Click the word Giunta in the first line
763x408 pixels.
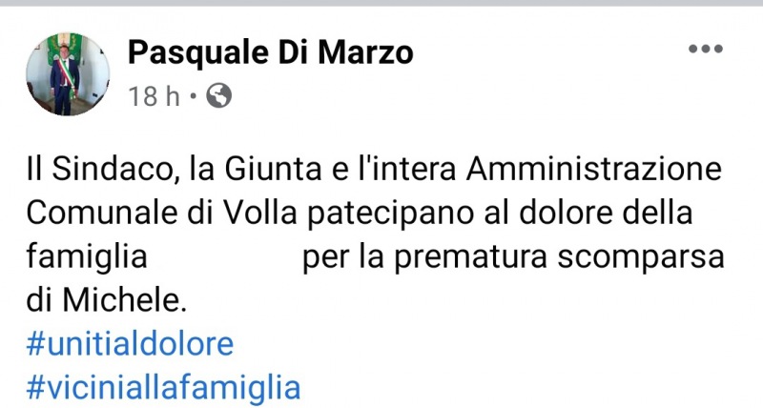coord(273,170)
